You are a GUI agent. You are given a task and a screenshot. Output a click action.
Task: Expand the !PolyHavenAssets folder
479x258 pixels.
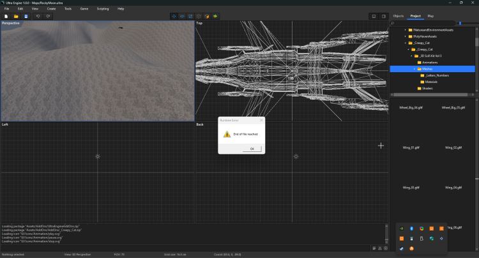405,36
